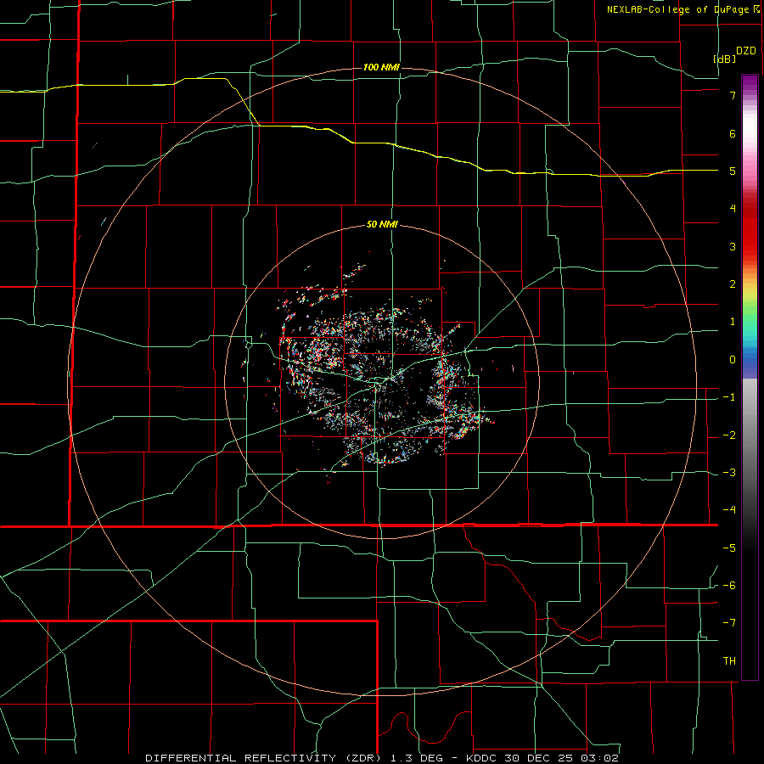The width and height of the screenshot is (764, 764).
Task: Click the 0 value on the ZDR colorbar
Action: pos(733,360)
